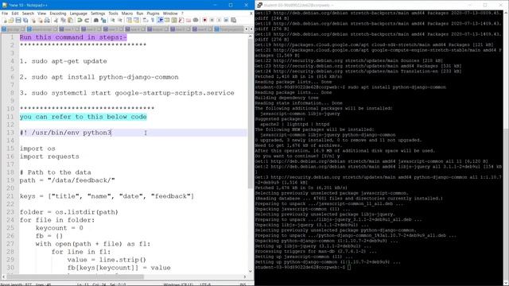Click the macro Playback icon
Viewport: 509px width, 286px height.
click(219, 21)
